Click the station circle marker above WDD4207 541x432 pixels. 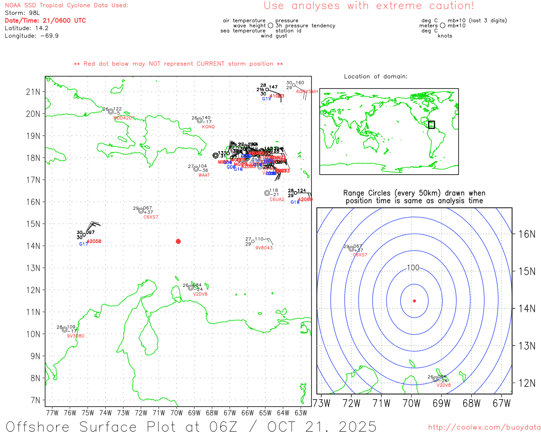[111, 111]
